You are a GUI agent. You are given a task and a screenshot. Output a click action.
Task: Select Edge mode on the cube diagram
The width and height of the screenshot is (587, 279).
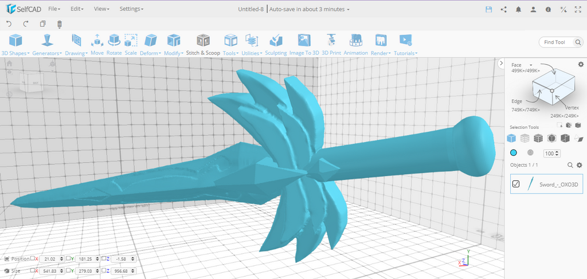pos(516,101)
